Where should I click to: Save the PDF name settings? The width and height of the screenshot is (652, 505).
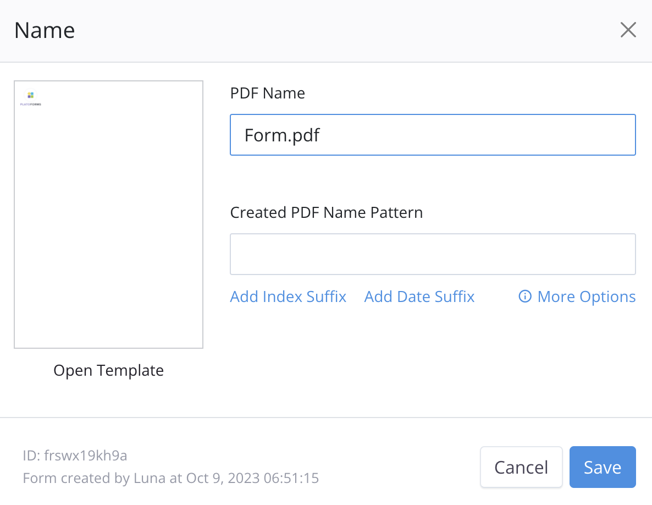click(x=603, y=467)
